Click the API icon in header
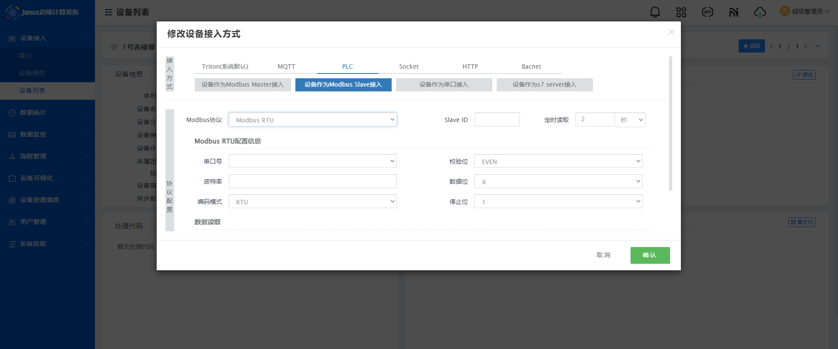 (707, 12)
